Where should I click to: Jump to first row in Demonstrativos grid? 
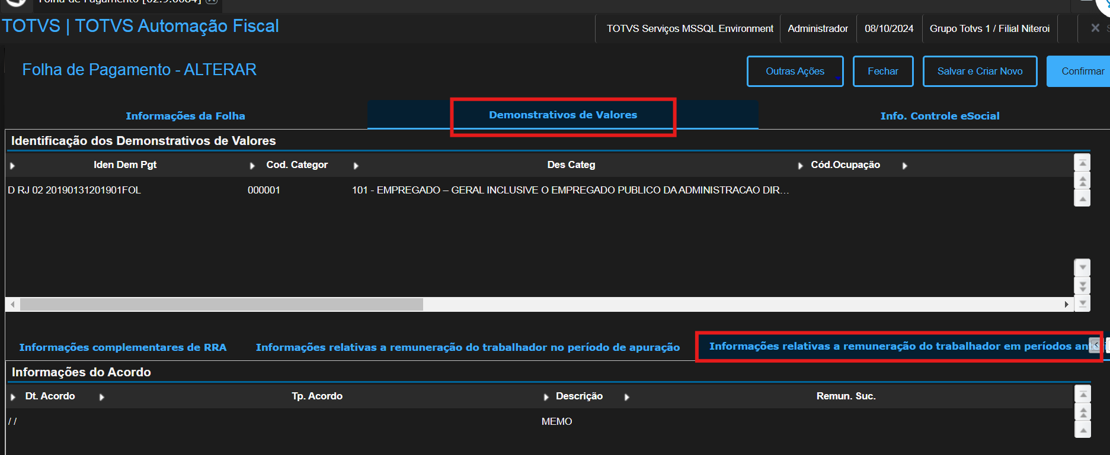point(1082,163)
